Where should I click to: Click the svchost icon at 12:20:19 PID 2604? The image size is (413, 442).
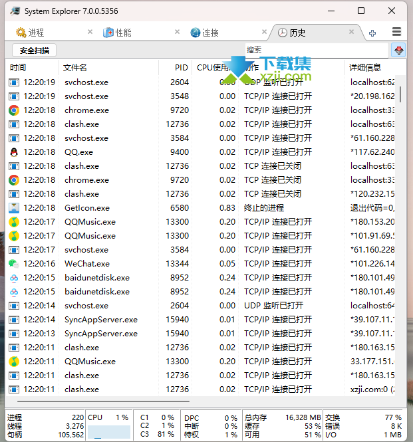pos(14,82)
